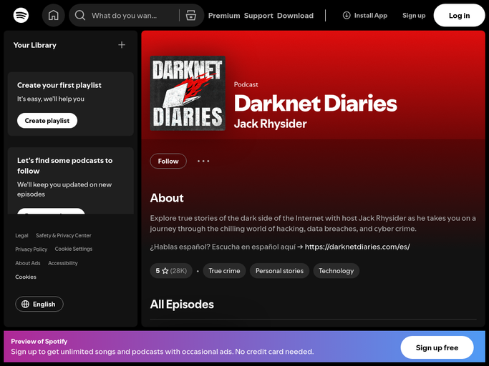Click the Install App link
The image size is (489, 366).
(365, 15)
